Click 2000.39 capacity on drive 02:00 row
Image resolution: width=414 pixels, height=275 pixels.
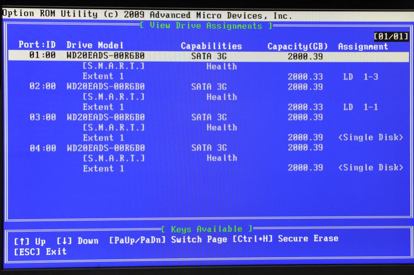coord(305,87)
